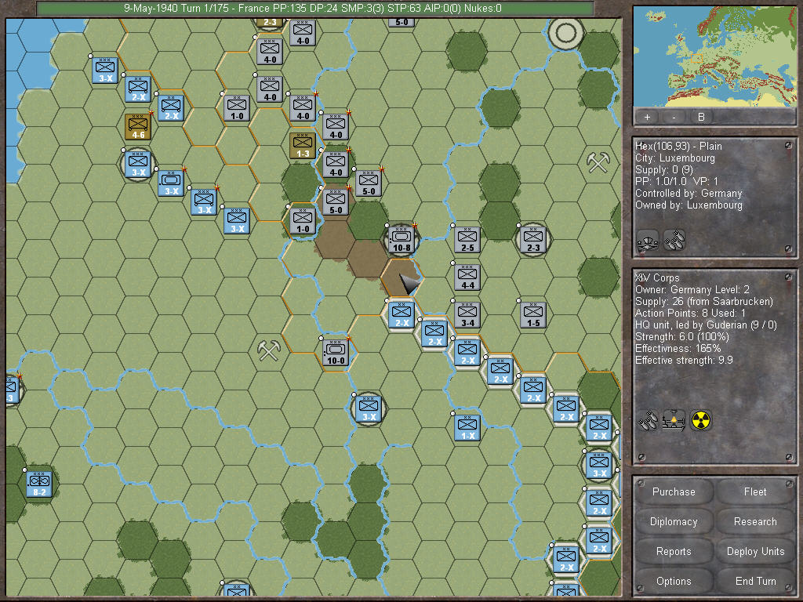
Task: Click End Turn
Action: pos(755,581)
